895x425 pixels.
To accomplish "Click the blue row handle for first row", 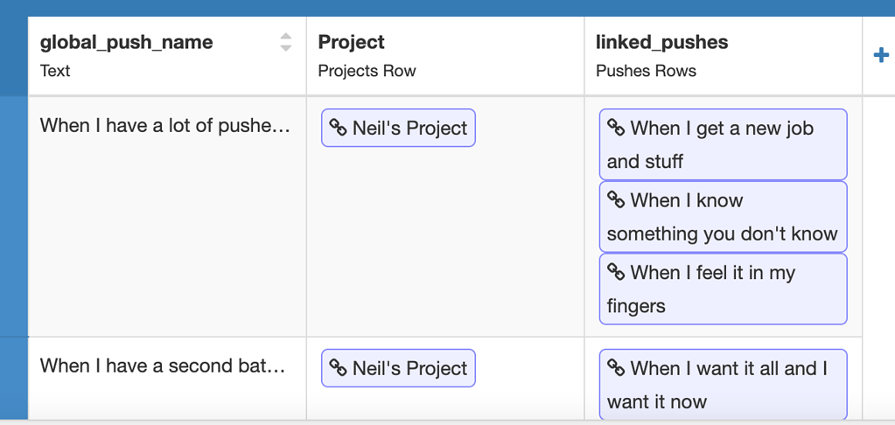I will [14, 215].
